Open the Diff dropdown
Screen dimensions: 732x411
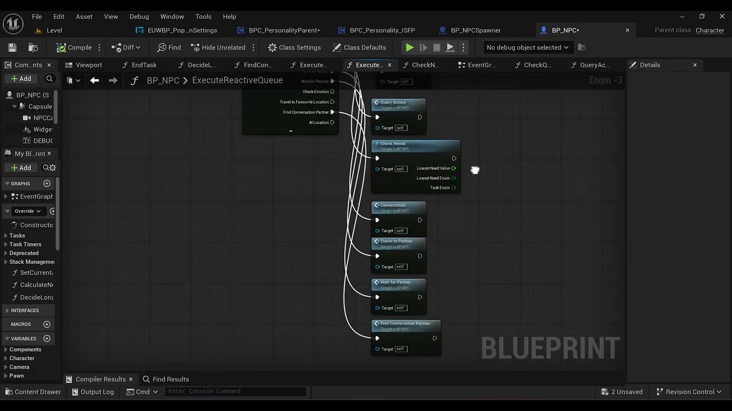(126, 47)
